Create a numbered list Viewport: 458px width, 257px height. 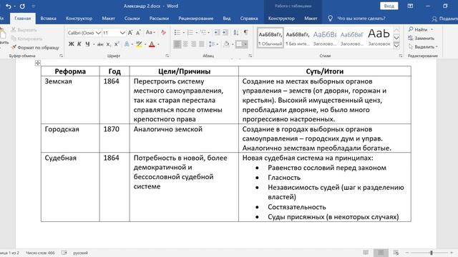coord(190,33)
